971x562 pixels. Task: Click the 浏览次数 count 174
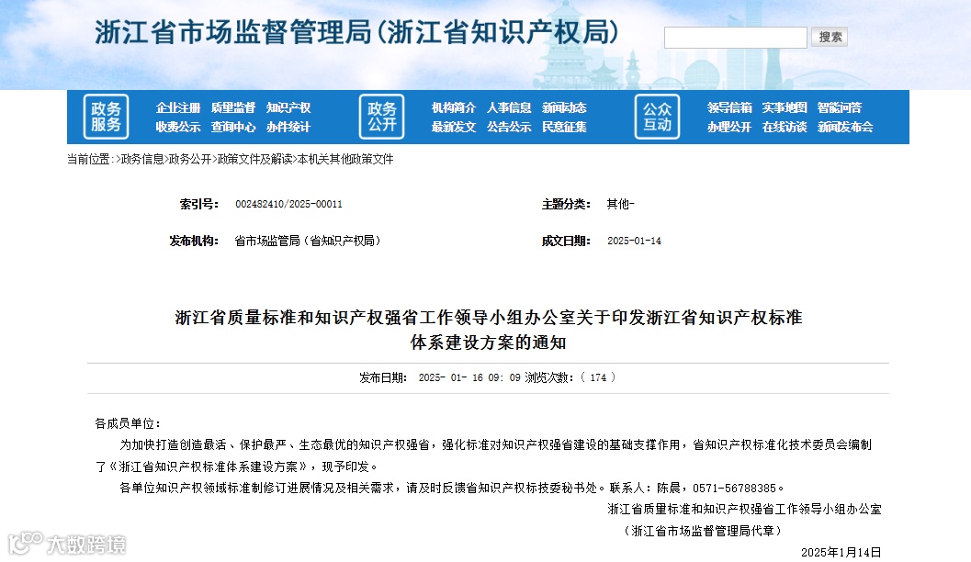598,377
